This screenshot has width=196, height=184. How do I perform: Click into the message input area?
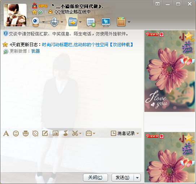tap(71, 155)
